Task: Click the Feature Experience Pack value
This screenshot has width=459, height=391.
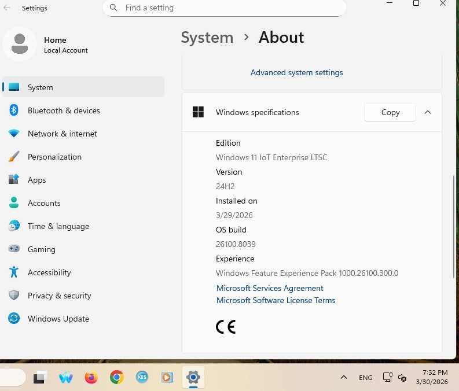Action: (307, 273)
